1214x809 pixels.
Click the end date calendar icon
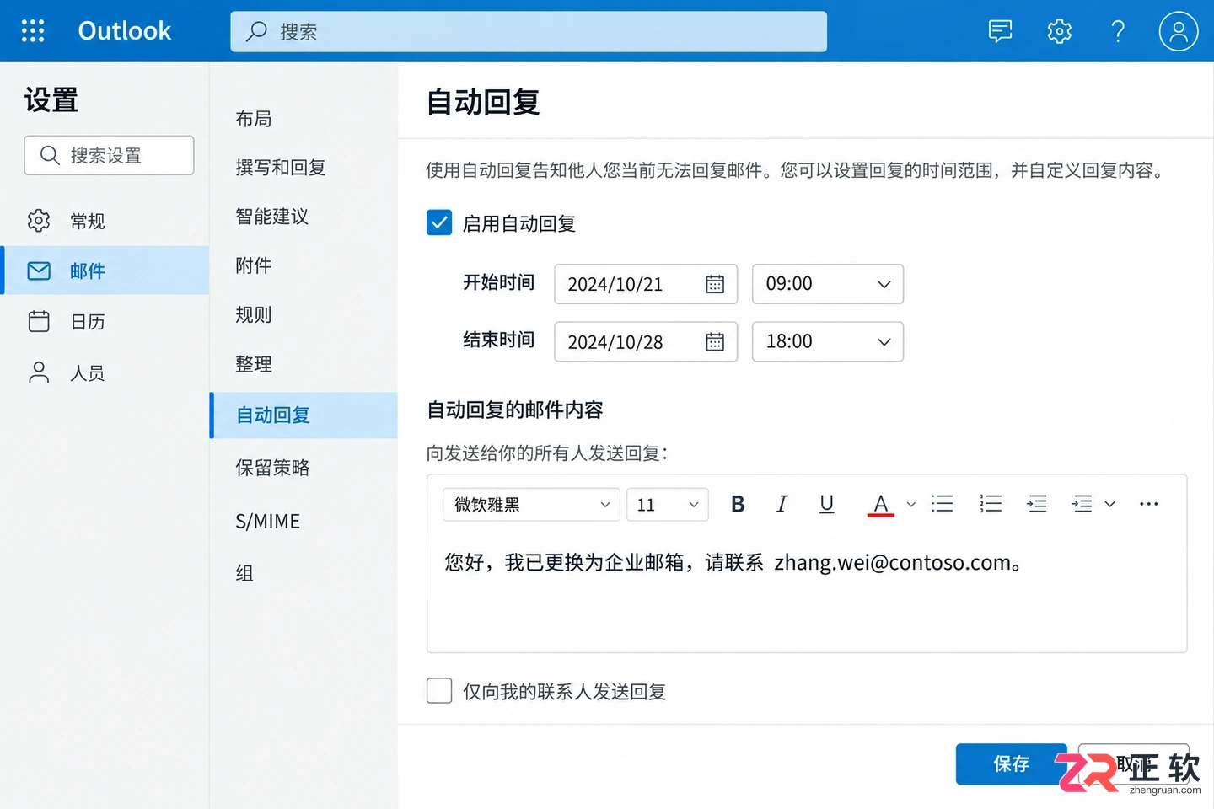715,342
